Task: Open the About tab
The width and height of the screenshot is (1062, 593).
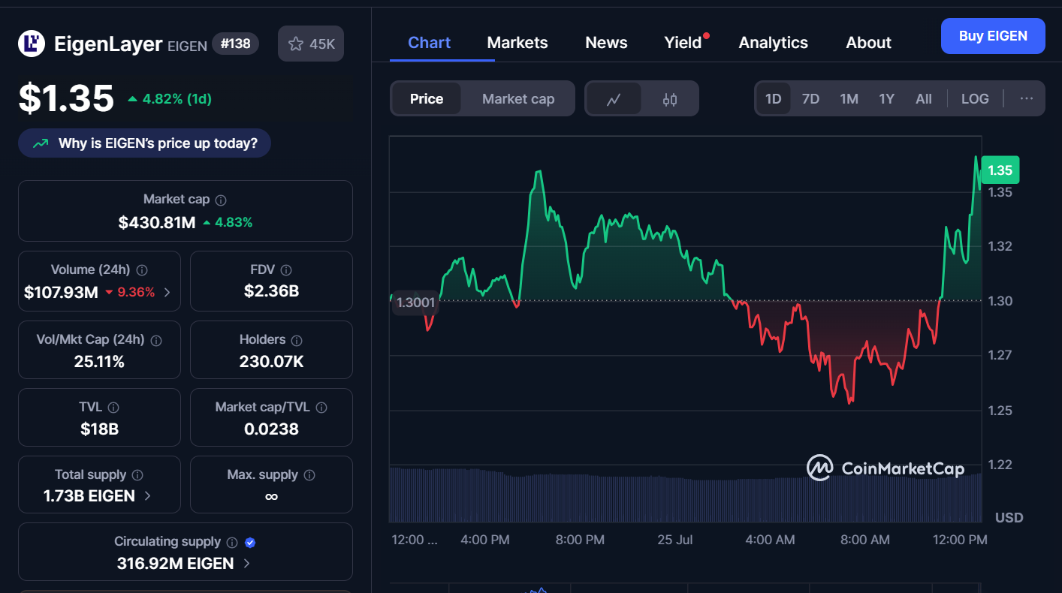Action: [868, 43]
